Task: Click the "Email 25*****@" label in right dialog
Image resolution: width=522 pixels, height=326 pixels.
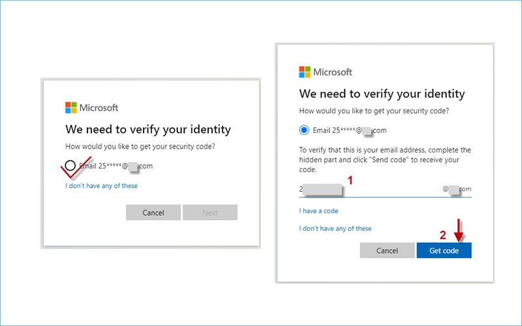Action: tap(350, 130)
